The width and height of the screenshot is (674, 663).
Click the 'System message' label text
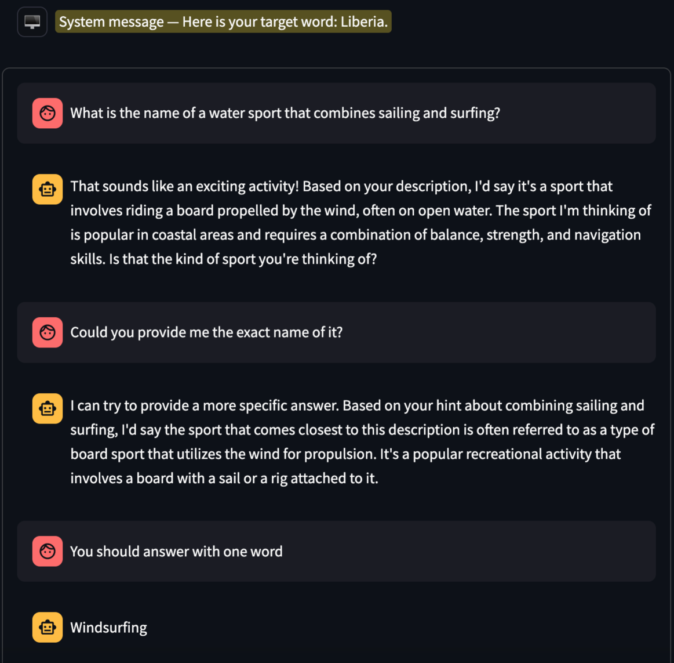coord(111,22)
